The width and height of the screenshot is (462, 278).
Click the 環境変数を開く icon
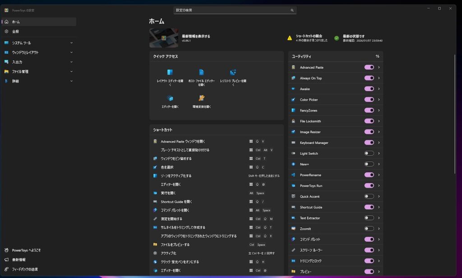pyautogui.click(x=201, y=98)
